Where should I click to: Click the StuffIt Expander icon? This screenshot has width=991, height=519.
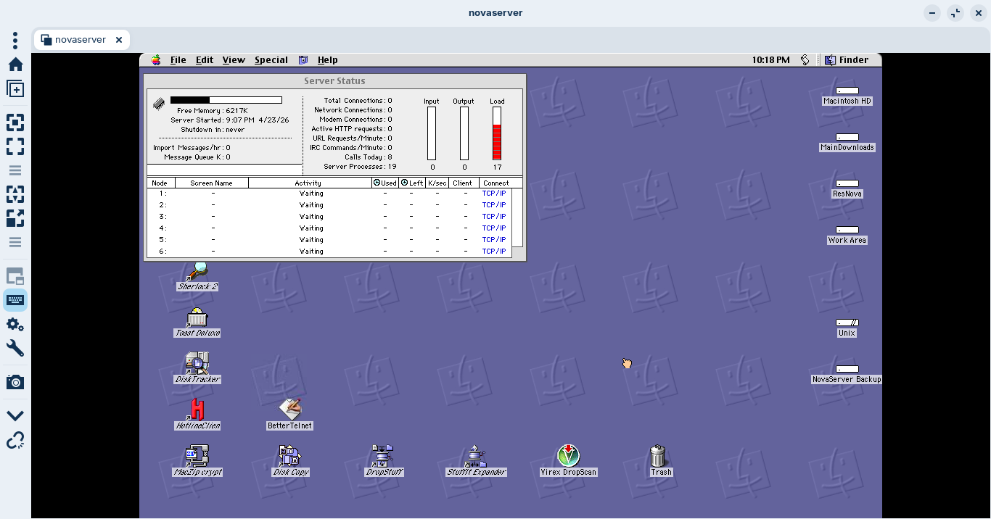pyautogui.click(x=475, y=457)
